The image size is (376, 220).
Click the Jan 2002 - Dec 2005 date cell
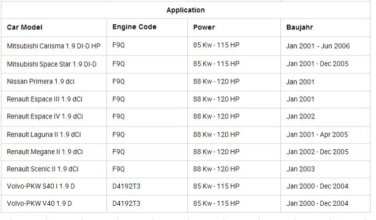[325, 152]
